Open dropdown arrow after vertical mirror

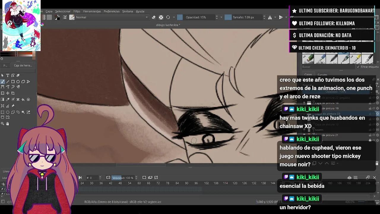[286, 17]
